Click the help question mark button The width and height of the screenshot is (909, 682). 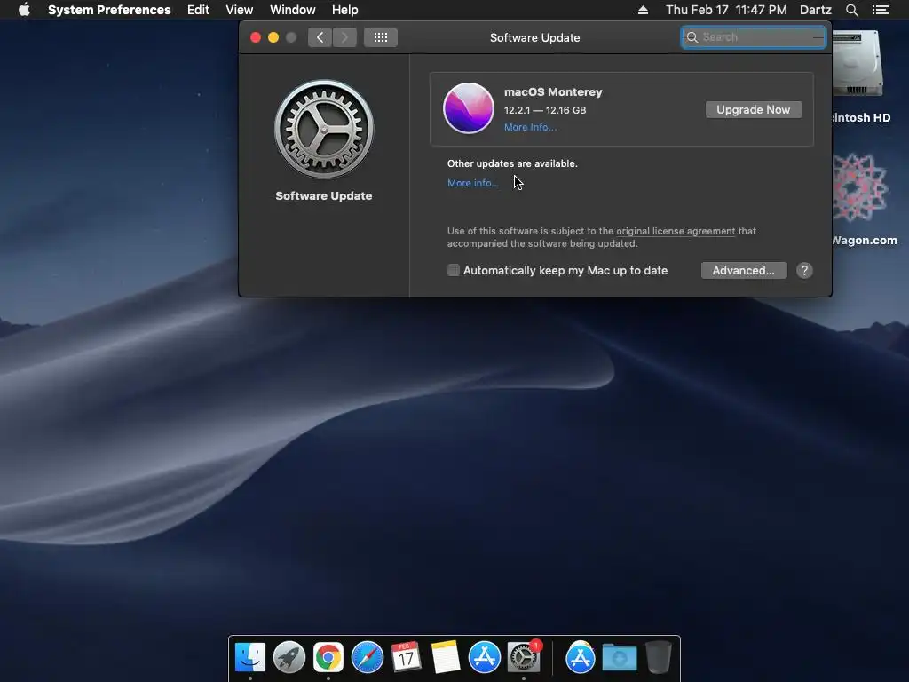(x=804, y=270)
